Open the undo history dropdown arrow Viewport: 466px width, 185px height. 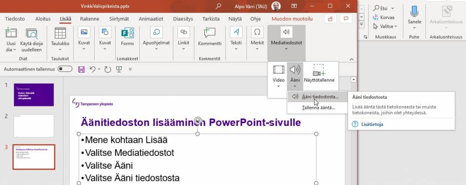99,69
